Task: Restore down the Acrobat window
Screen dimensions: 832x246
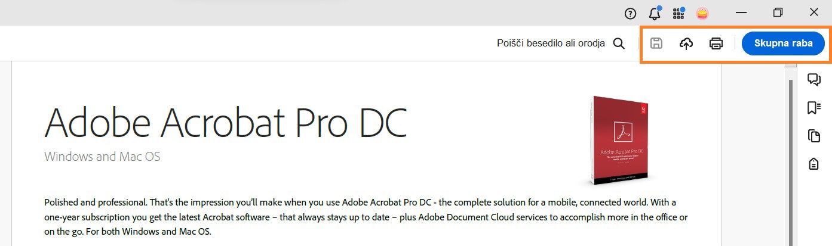Action: 778,13
